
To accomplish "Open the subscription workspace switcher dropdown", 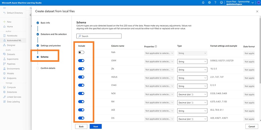I will (253, 2).
